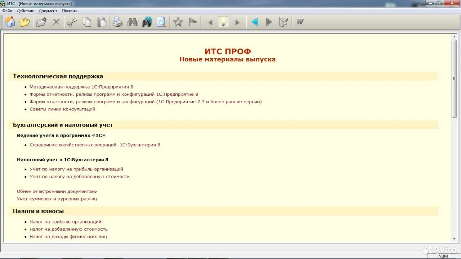This screenshot has height=259, width=461.
Task: Click the ИТС ПРОФ page title
Action: (x=228, y=51)
